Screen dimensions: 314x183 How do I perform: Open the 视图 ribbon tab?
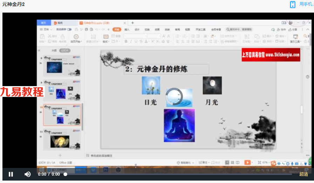pyautogui.click(x=187, y=29)
